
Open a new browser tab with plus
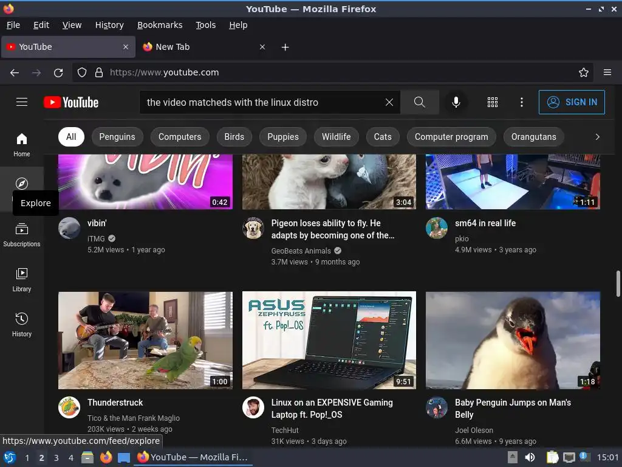click(x=285, y=47)
